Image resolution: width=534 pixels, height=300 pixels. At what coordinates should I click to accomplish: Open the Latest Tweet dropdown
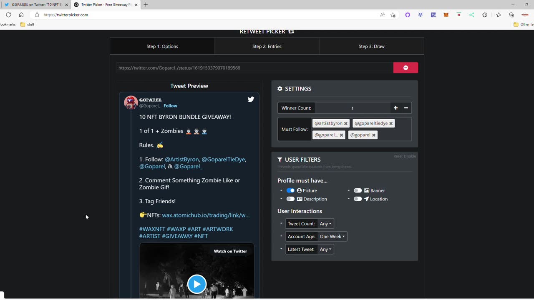pos(325,249)
